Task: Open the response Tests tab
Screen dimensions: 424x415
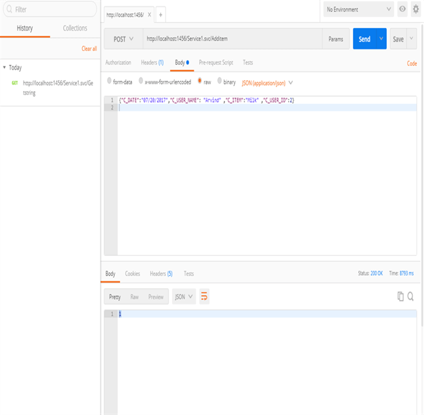Action: click(x=189, y=273)
